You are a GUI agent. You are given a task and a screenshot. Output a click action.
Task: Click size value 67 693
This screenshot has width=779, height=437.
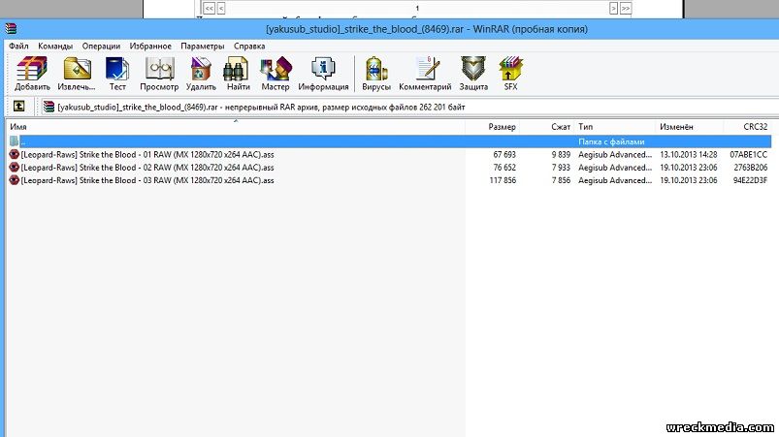(x=504, y=154)
